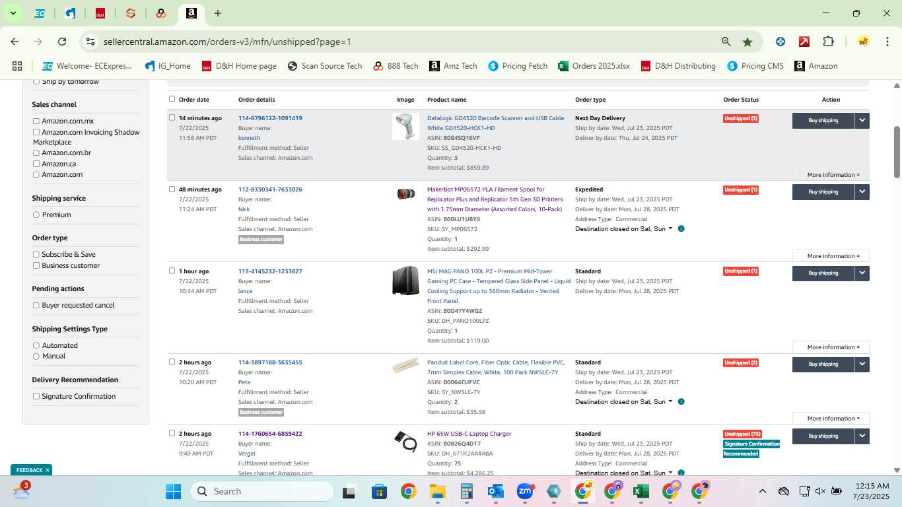The width and height of the screenshot is (902, 507).
Task: Check the Amazon.com.mx sales channel
Action: coord(36,121)
